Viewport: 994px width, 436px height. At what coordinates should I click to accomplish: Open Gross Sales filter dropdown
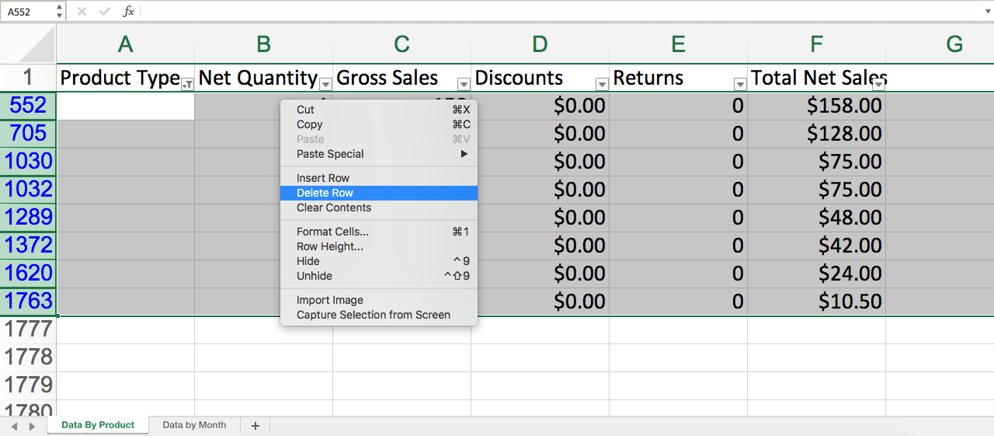[x=464, y=84]
